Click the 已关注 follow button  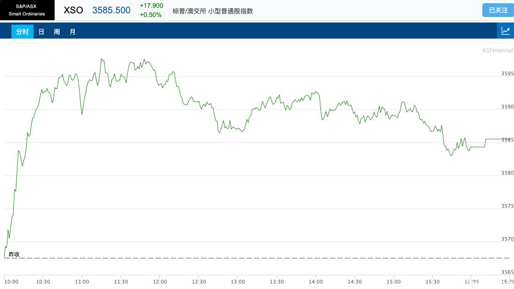click(498, 10)
